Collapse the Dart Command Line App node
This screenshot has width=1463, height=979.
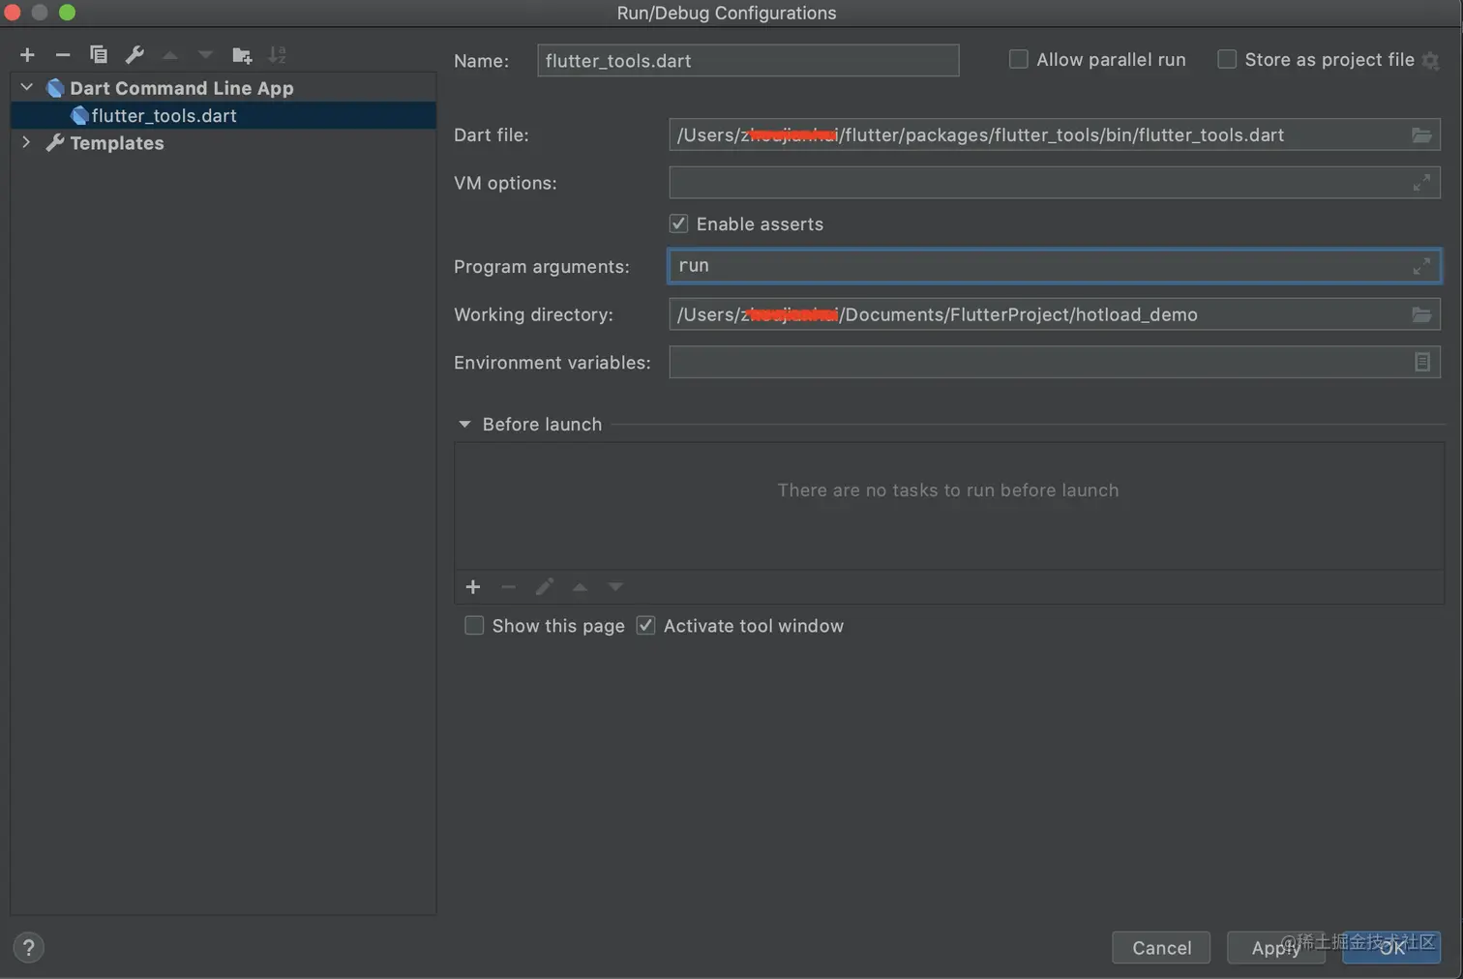pos(27,88)
